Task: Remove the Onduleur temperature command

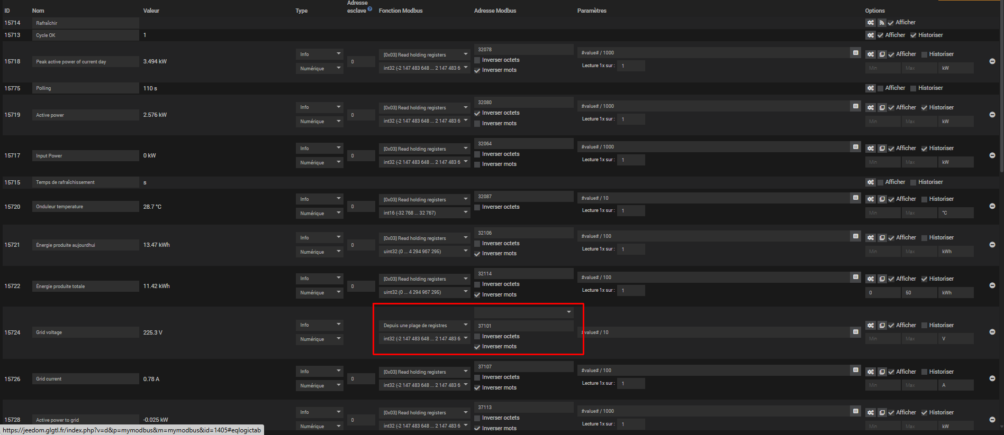Action: point(992,206)
